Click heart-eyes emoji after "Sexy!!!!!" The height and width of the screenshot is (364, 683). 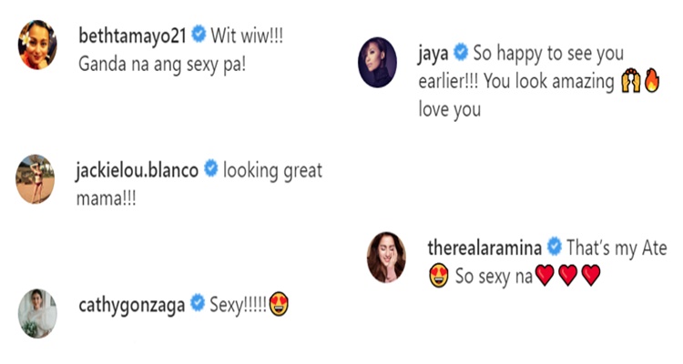pos(280,305)
